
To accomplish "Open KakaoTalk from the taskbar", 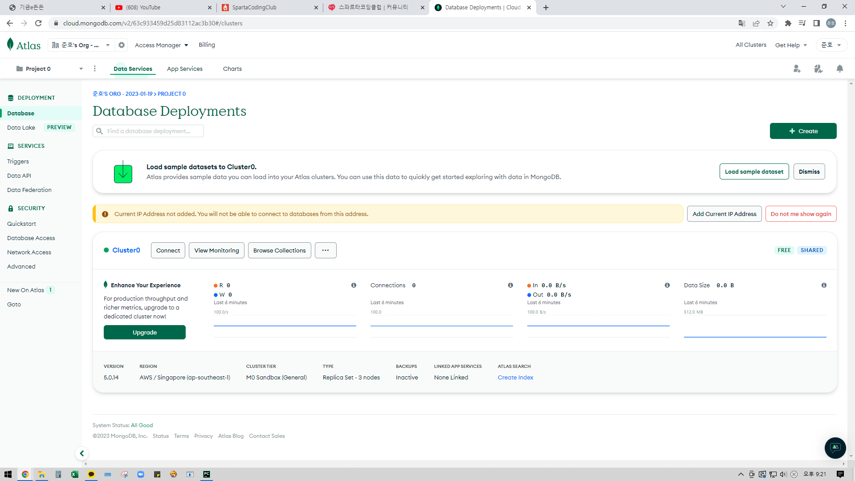I will tap(91, 474).
